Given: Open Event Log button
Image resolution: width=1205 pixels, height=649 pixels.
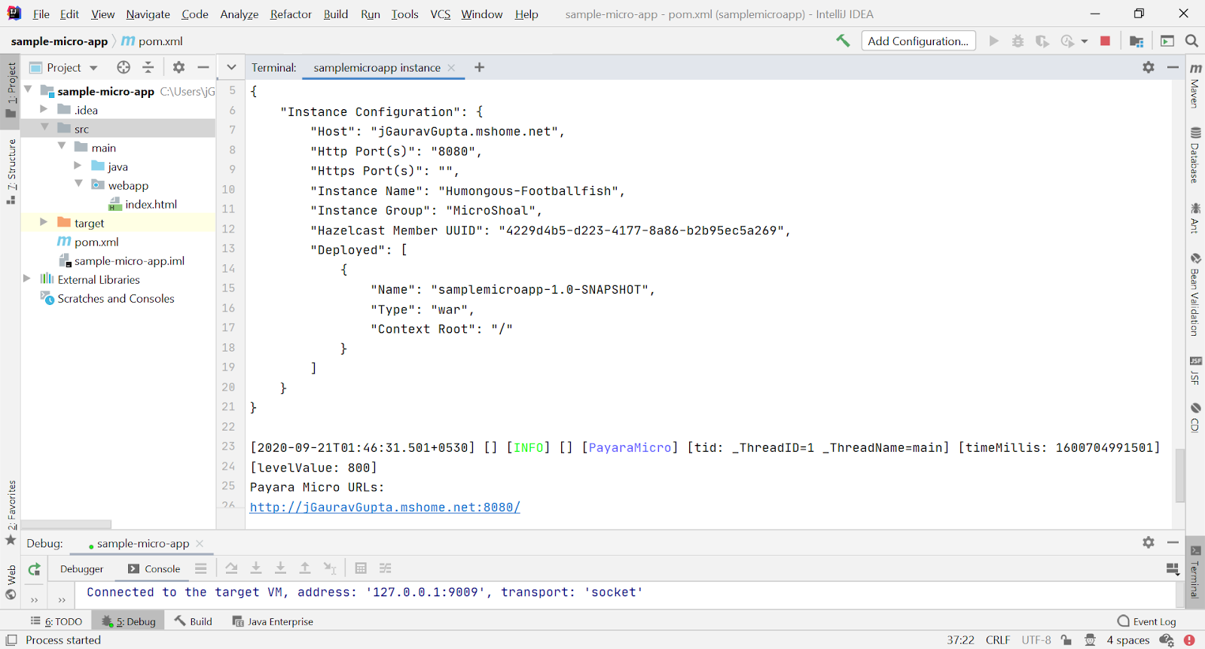Looking at the screenshot, I should pos(1147,621).
